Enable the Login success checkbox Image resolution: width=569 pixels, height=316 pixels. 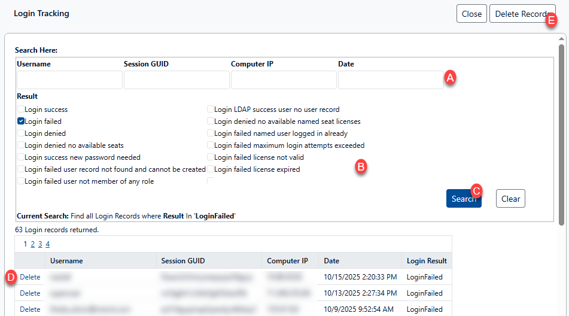(21, 110)
